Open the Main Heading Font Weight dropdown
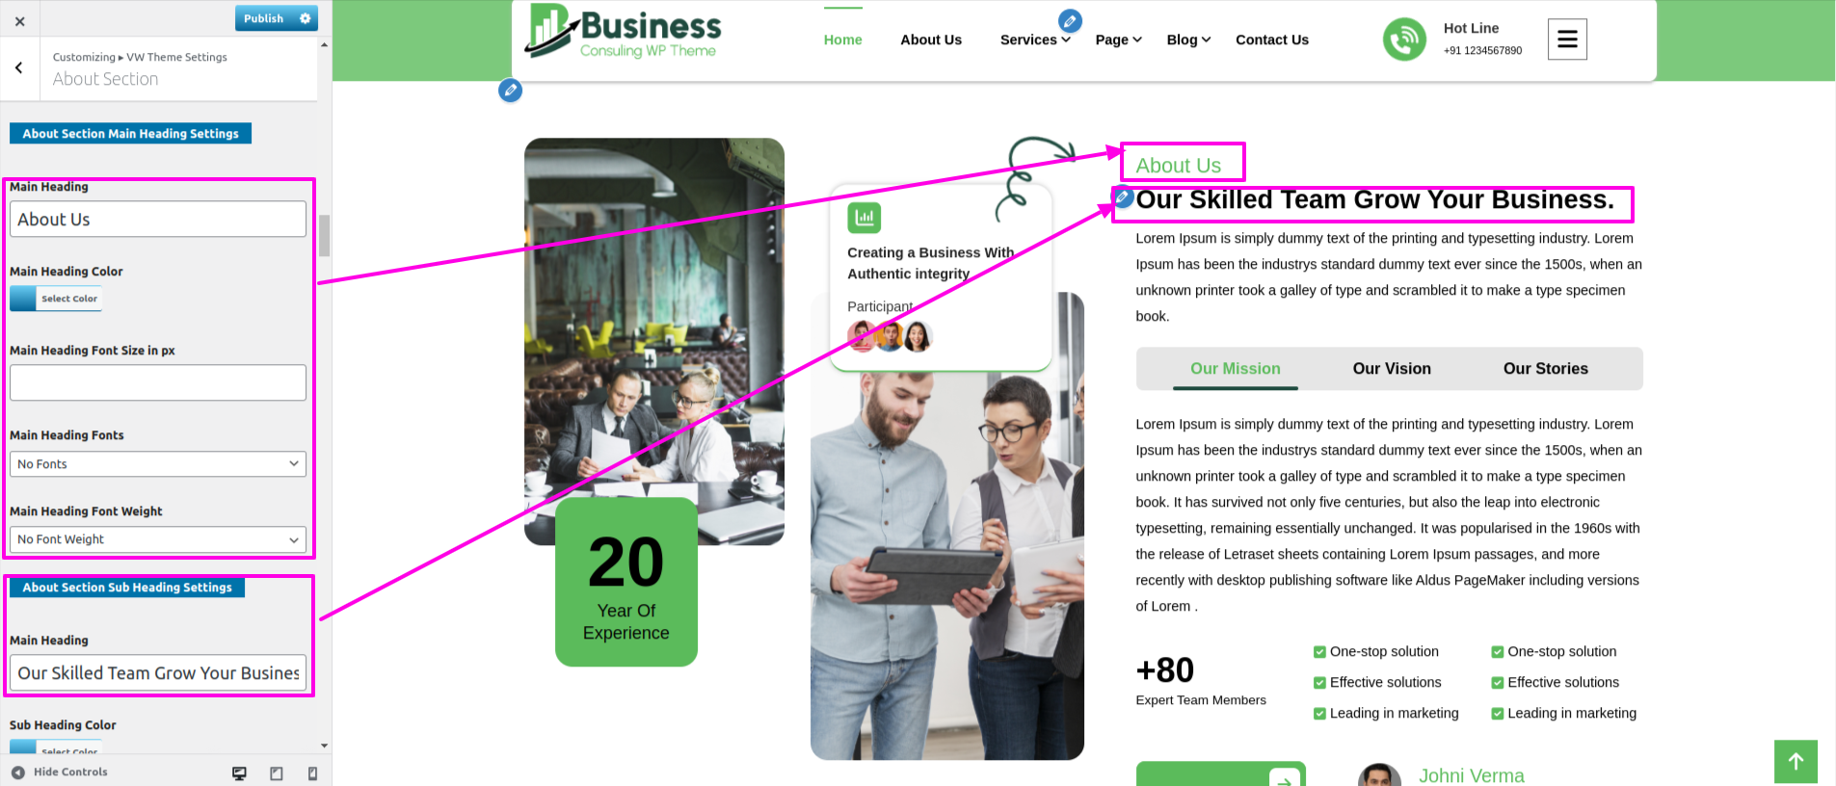Image resolution: width=1836 pixels, height=786 pixels. click(x=158, y=539)
